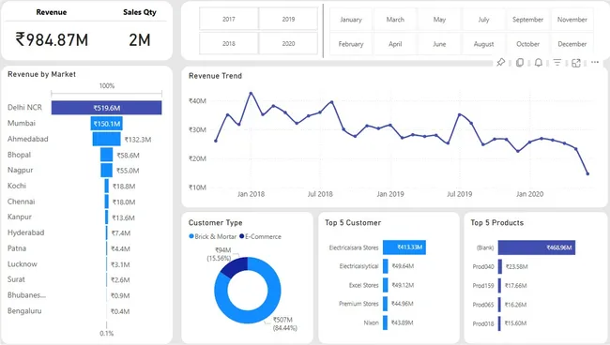Select Electricalsara Stores bar

[x=404, y=247]
